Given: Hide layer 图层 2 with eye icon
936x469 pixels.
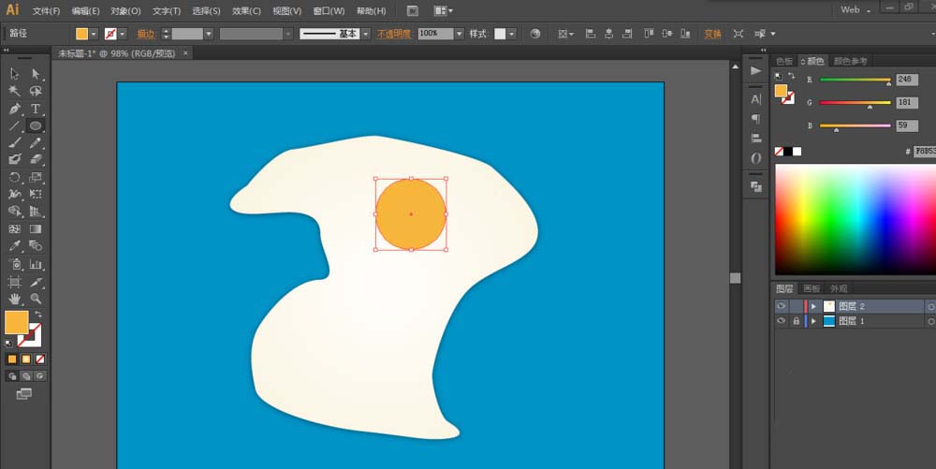Looking at the screenshot, I should pyautogui.click(x=781, y=306).
